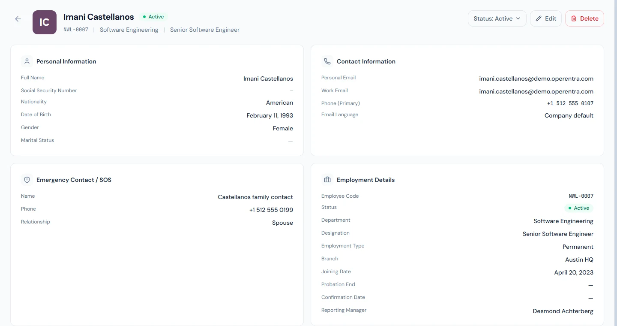
Task: Click the Employment Type value Permanent
Action: point(578,247)
